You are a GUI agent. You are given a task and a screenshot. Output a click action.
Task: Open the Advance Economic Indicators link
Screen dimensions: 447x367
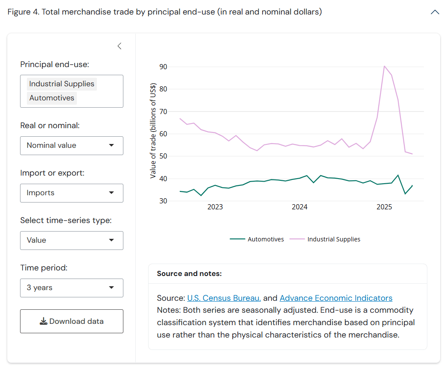(x=336, y=298)
